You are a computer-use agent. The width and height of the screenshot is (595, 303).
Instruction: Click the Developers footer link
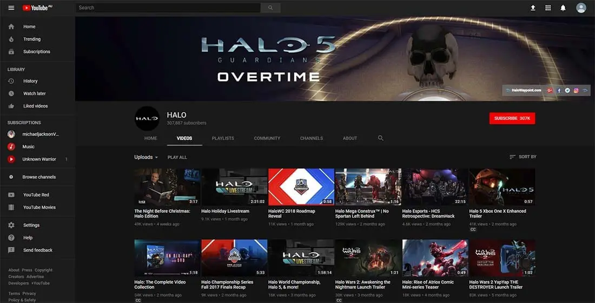tap(18, 283)
